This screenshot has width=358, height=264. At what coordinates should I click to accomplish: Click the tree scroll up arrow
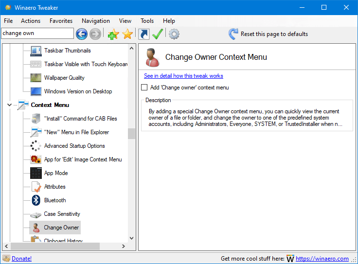coord(131,48)
